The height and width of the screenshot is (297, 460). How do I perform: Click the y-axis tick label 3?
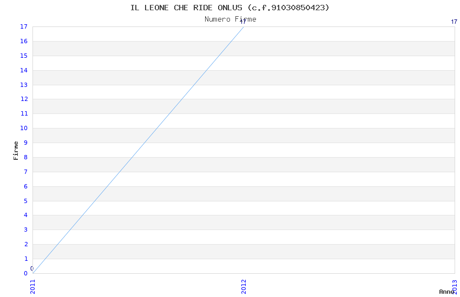coord(26,230)
